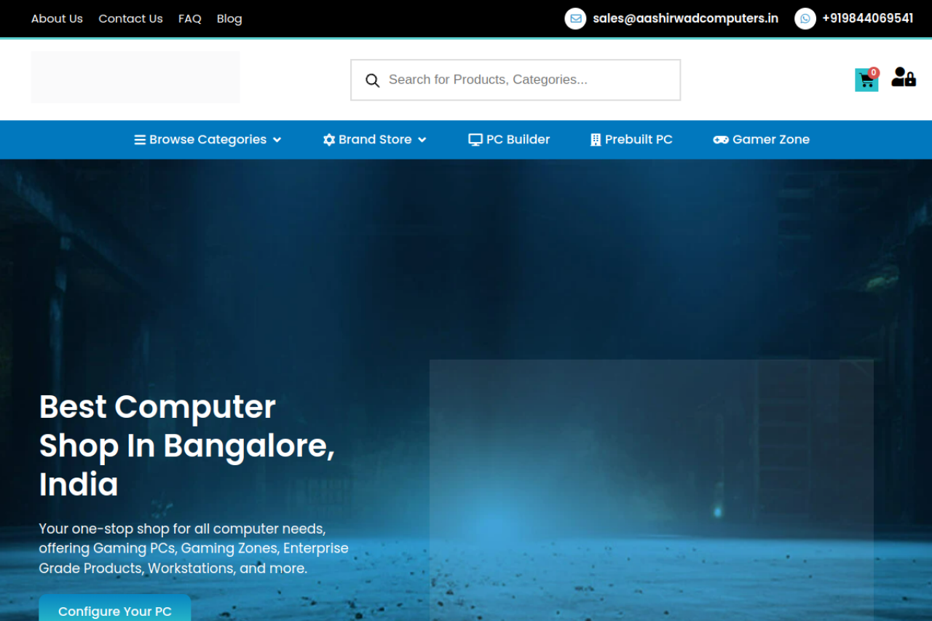This screenshot has height=621, width=932.
Task: Open the About Us link
Action: (57, 19)
